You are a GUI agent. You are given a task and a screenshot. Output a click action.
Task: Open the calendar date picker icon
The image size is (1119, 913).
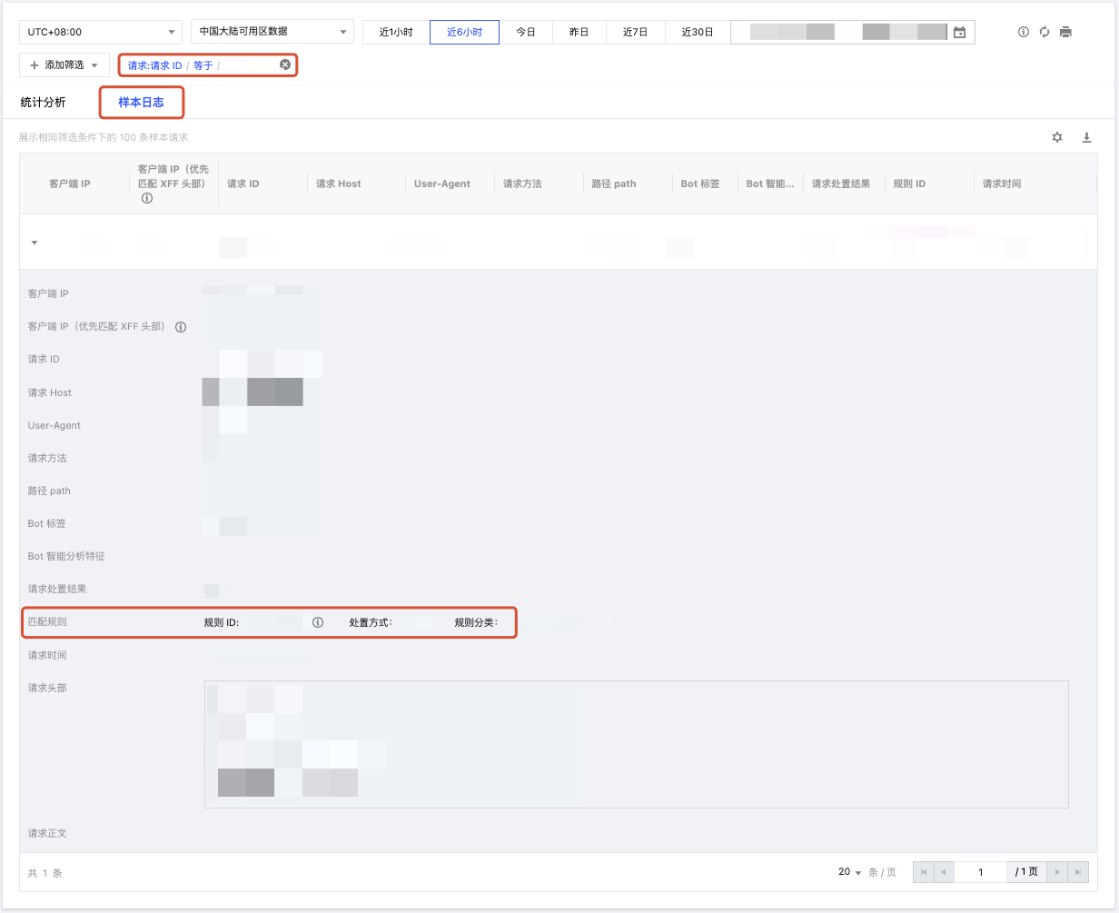pos(959,33)
